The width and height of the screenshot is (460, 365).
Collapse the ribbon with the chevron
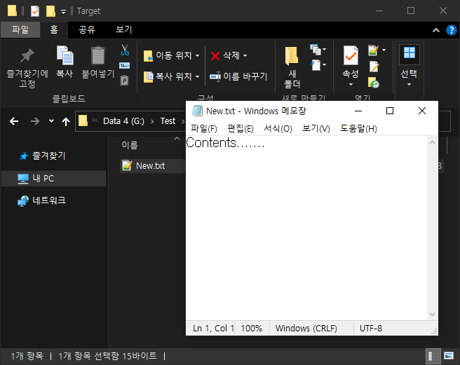tap(436, 30)
